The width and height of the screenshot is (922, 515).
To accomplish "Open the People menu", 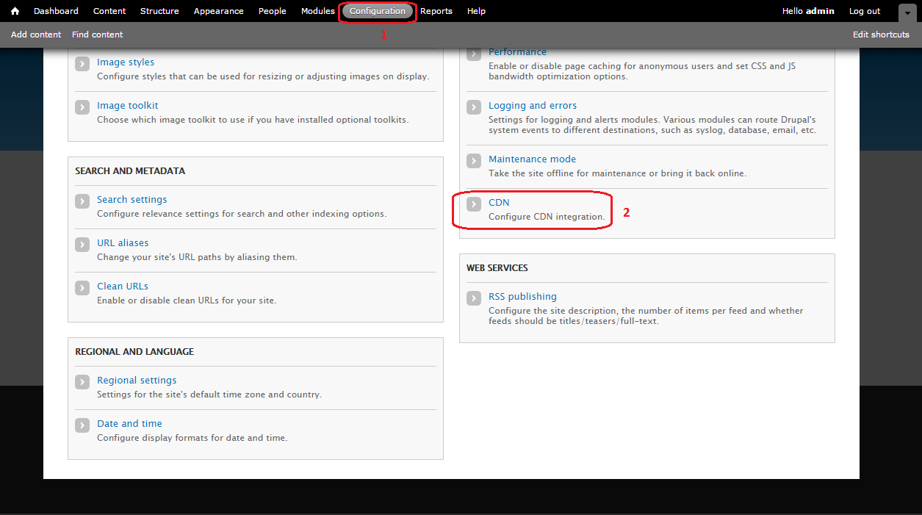I will coord(273,11).
